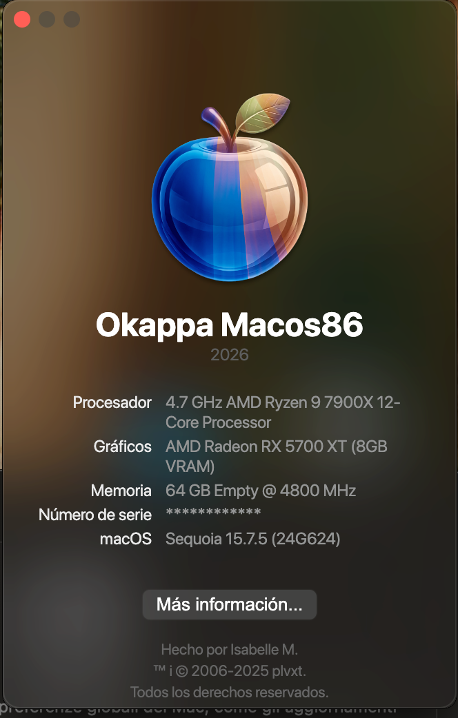Click the © 2006-2025 plvxt copyright line

[229, 671]
